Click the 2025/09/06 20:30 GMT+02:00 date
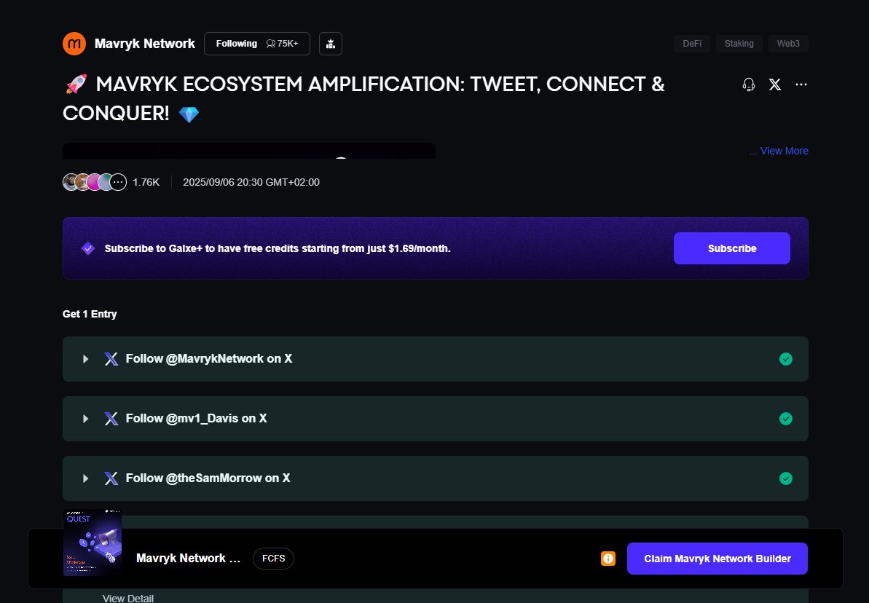869x603 pixels. tap(251, 182)
